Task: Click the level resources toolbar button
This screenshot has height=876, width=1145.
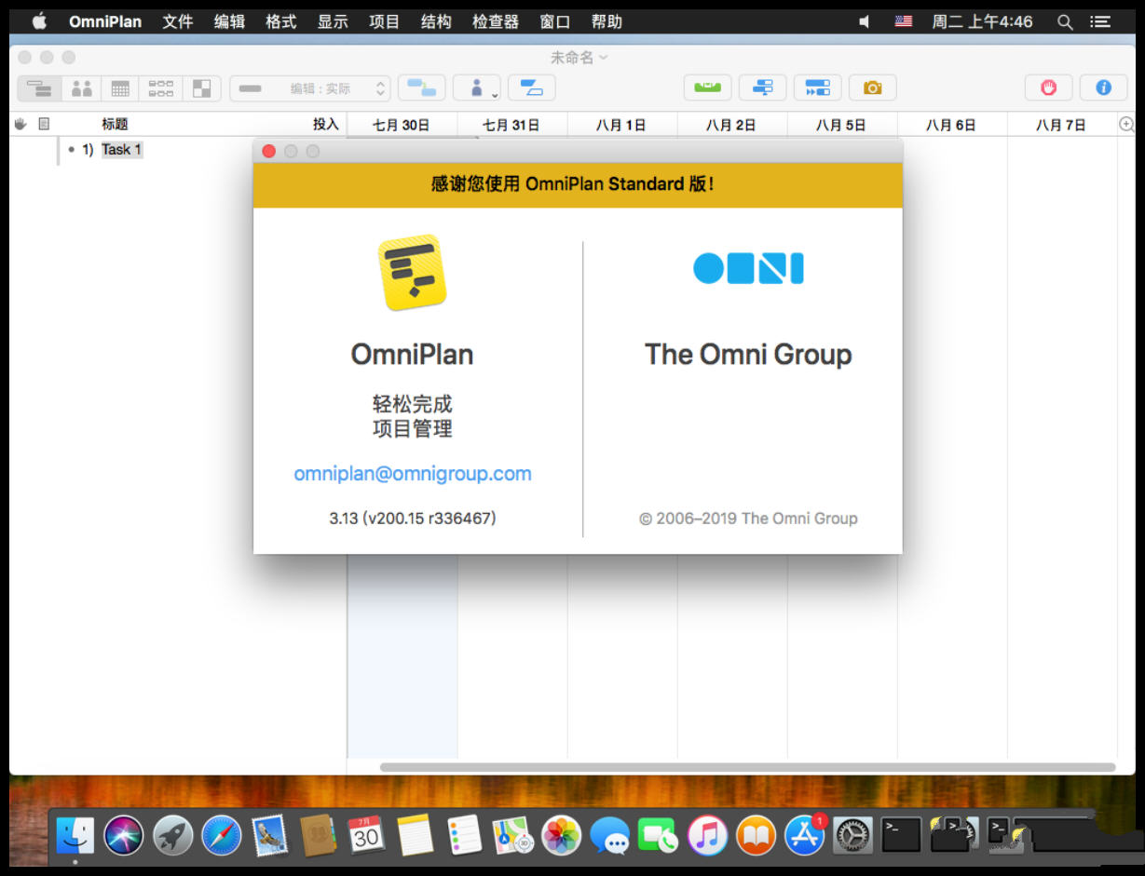Action: point(763,88)
